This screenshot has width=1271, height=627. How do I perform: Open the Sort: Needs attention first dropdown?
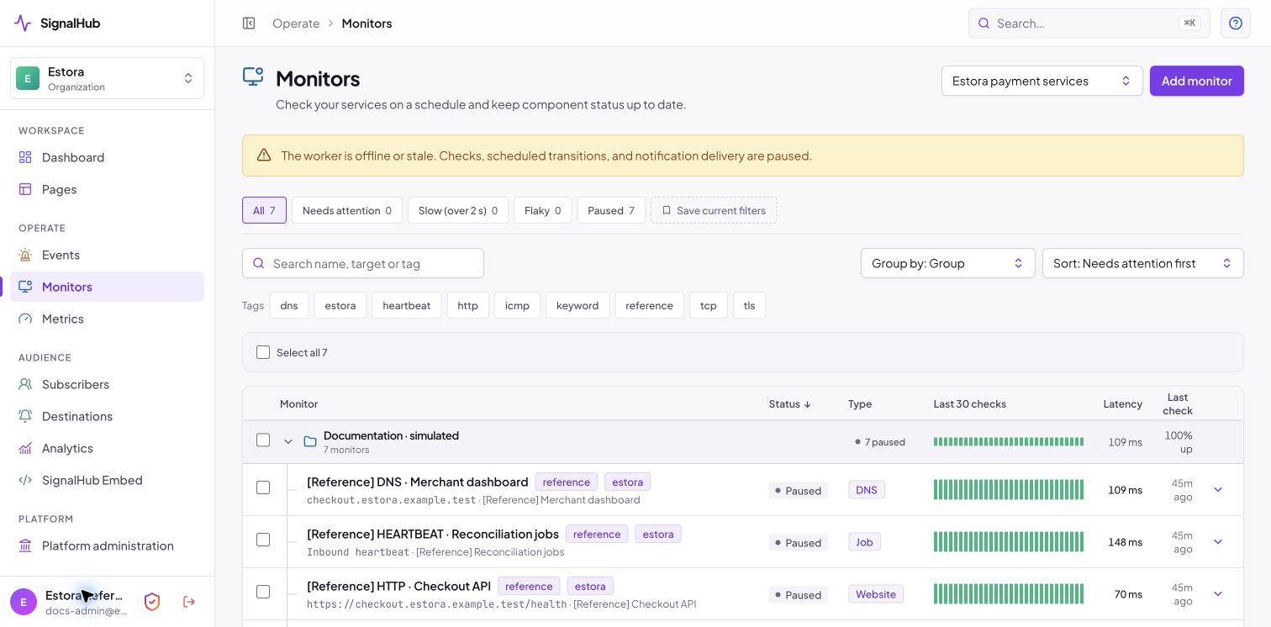coord(1142,263)
